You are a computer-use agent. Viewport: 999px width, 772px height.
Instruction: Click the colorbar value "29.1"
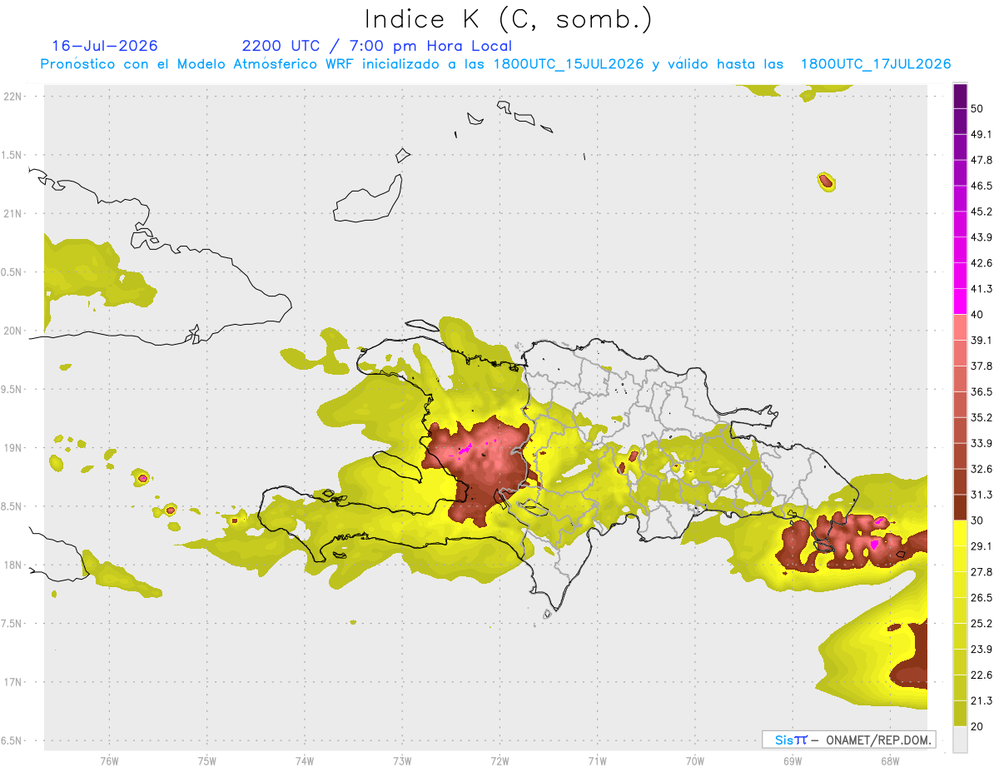(x=982, y=546)
